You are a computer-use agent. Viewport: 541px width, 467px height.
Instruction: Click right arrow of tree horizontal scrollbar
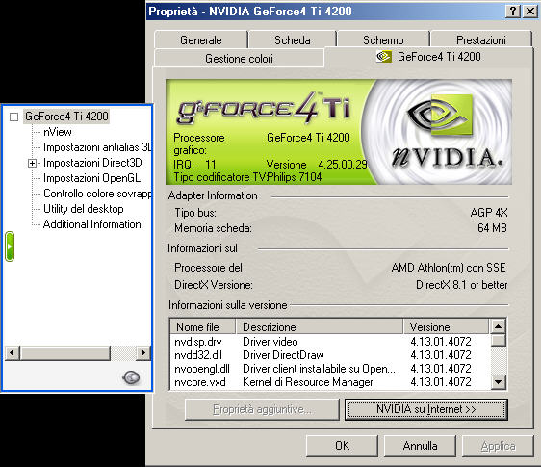[143, 352]
